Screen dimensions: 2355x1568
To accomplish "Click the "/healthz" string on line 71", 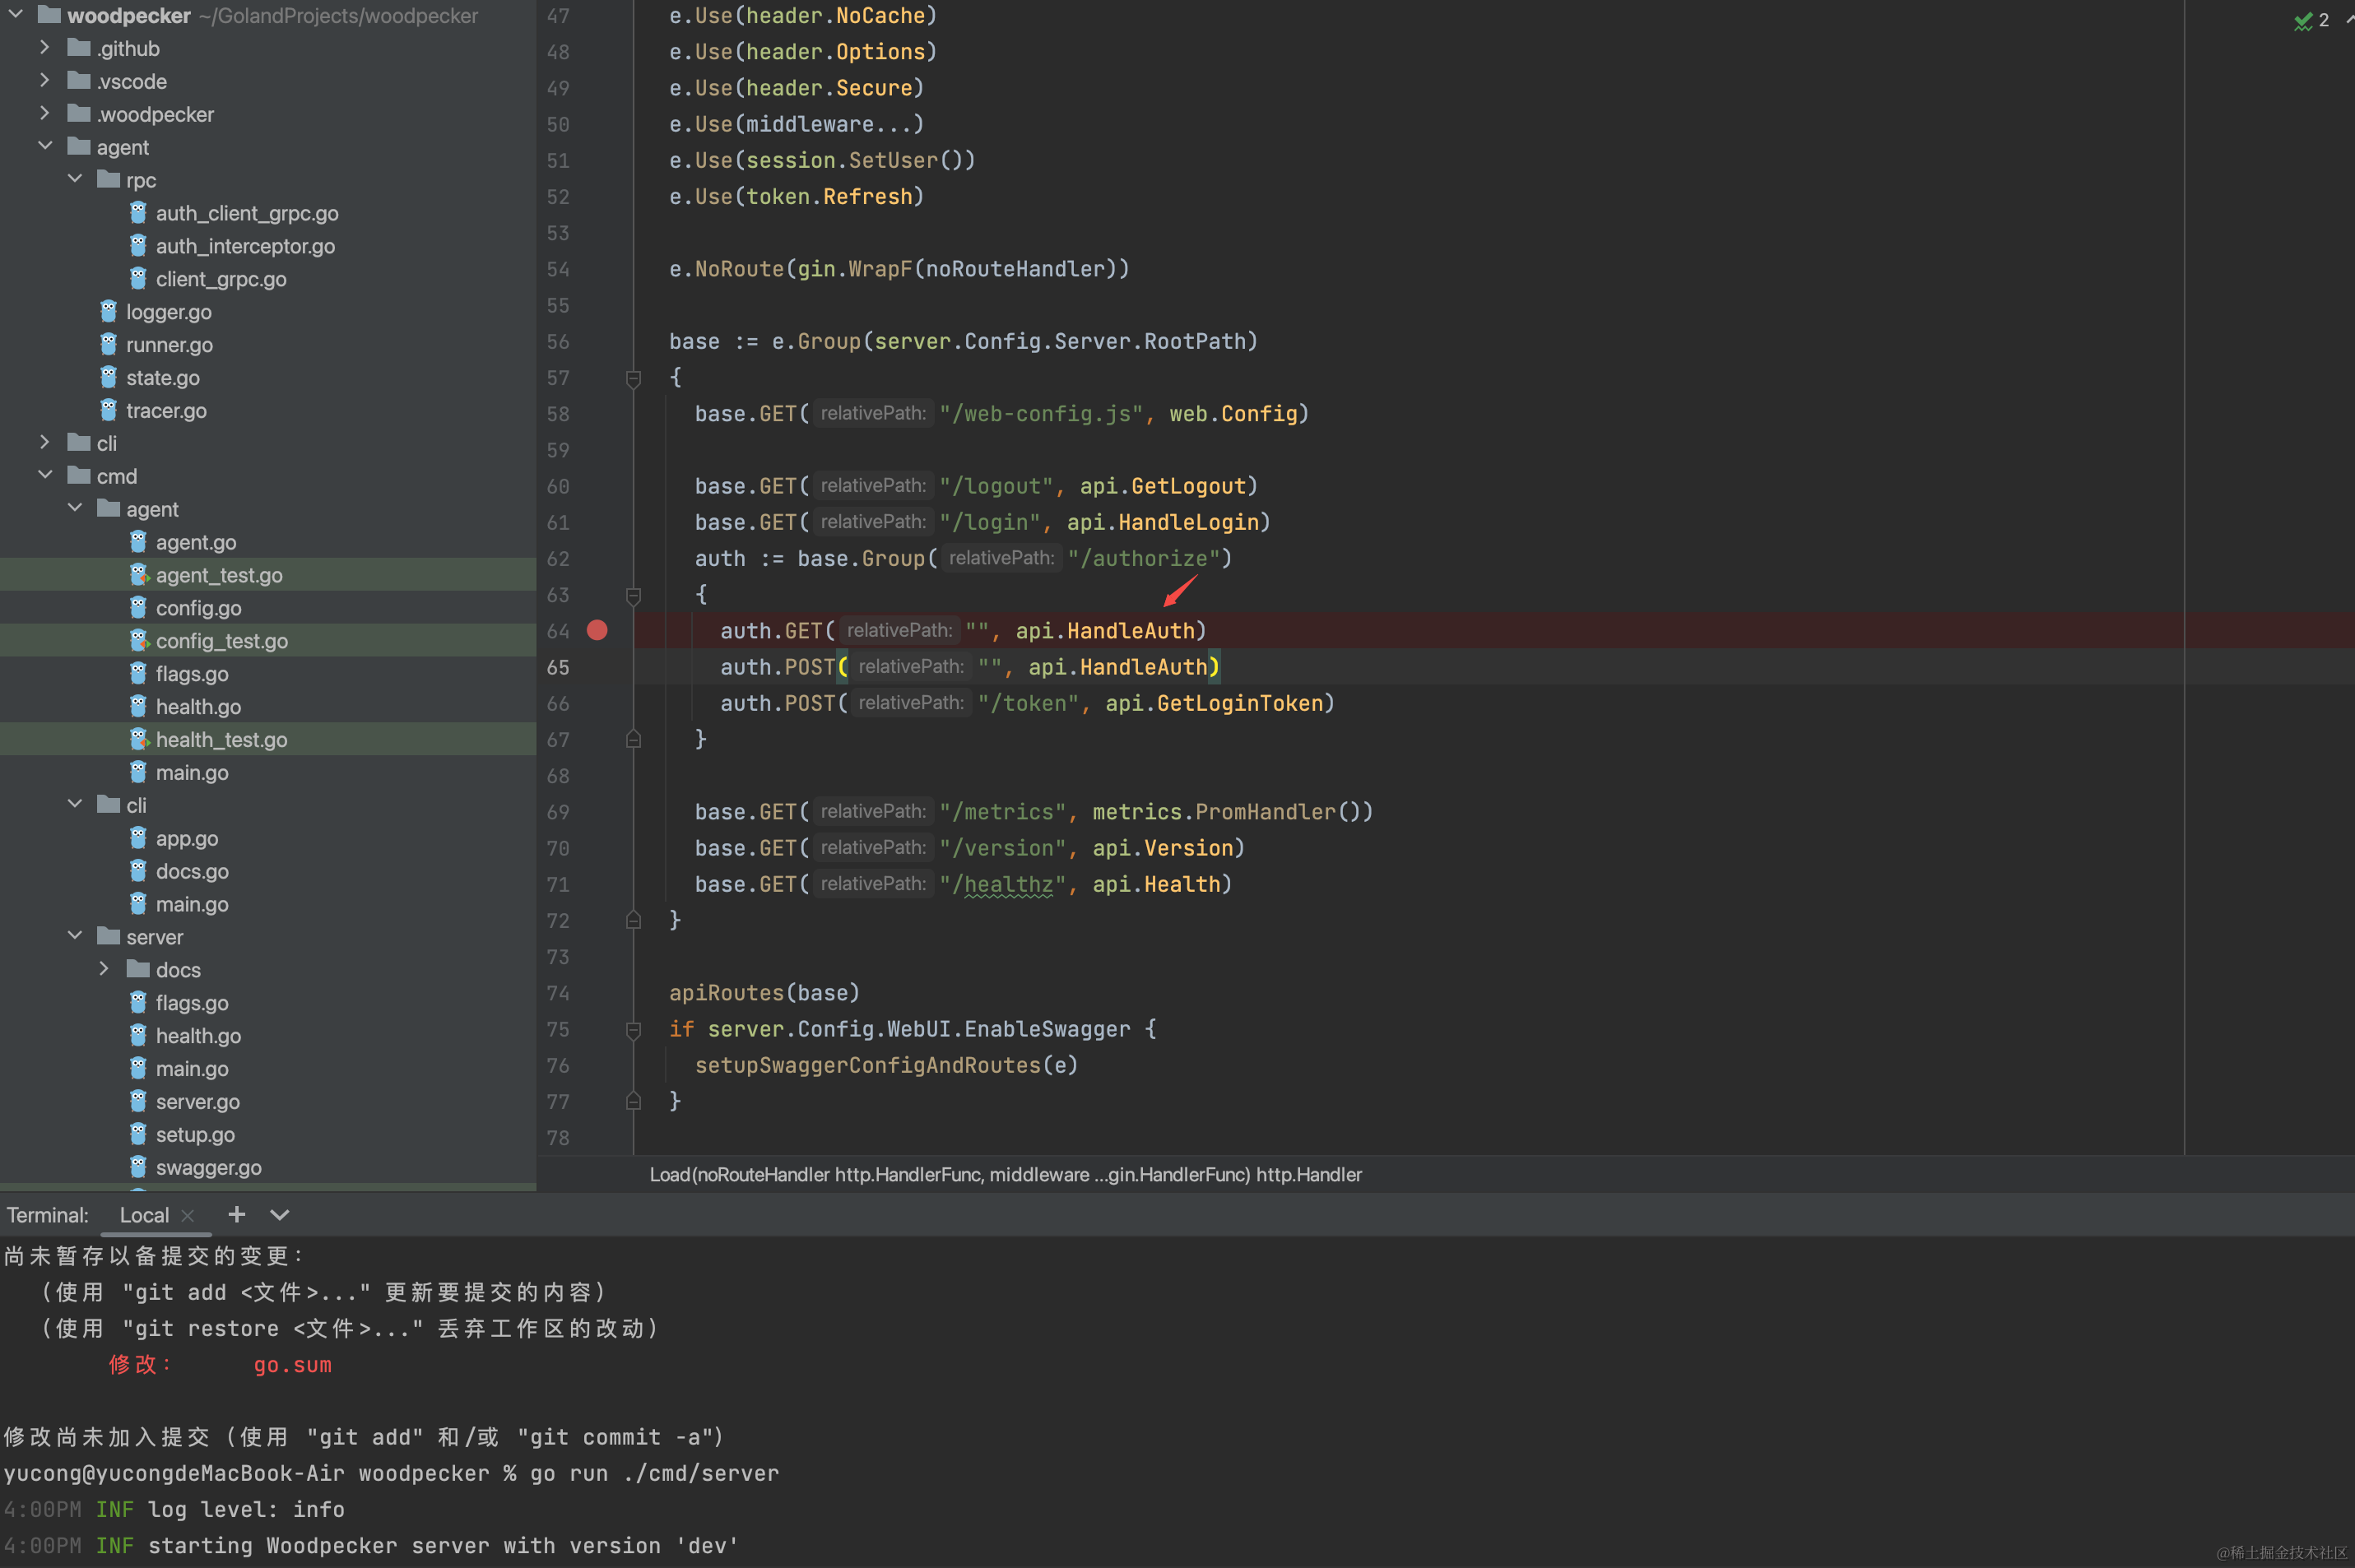I will (1002, 884).
